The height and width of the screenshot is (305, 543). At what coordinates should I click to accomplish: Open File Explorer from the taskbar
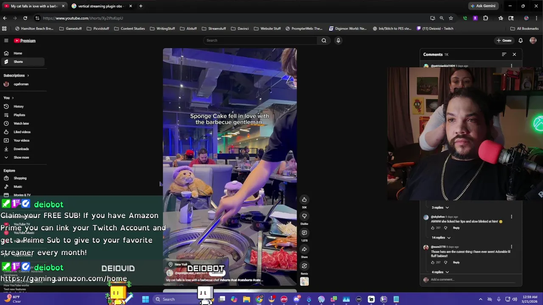[x=246, y=299]
